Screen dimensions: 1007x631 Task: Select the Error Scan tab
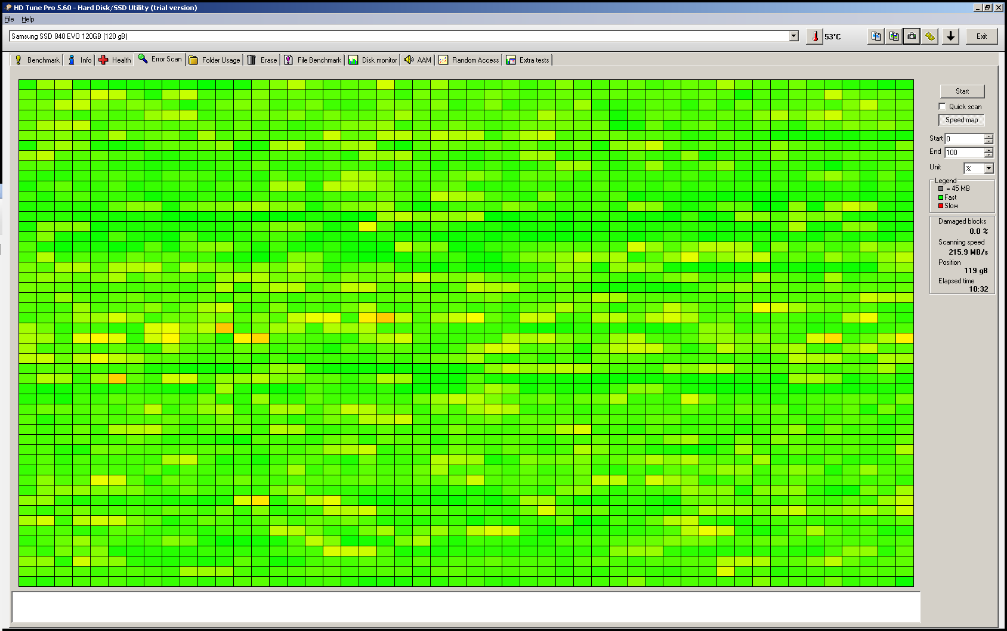pos(160,59)
